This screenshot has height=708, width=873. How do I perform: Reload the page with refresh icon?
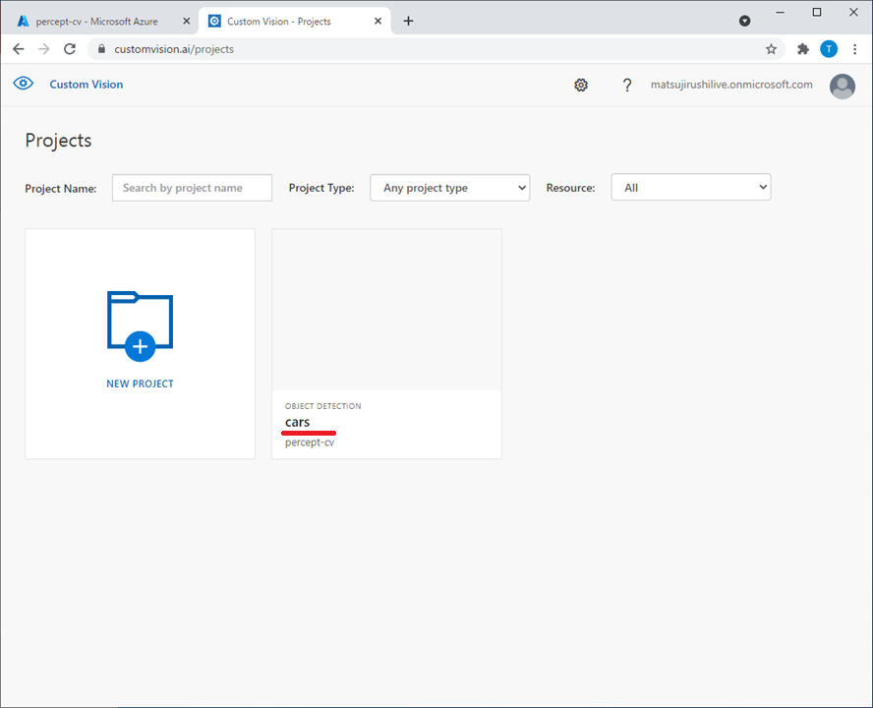pyautogui.click(x=70, y=49)
